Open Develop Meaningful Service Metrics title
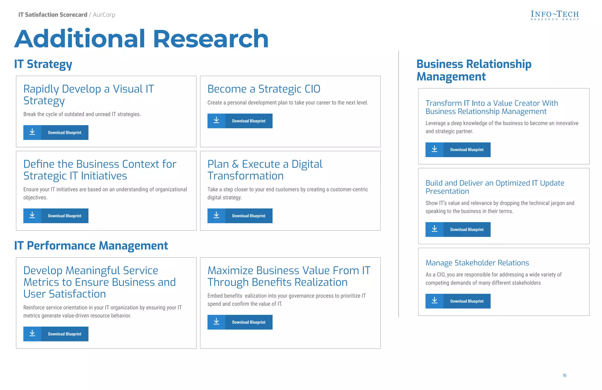 coord(99,282)
